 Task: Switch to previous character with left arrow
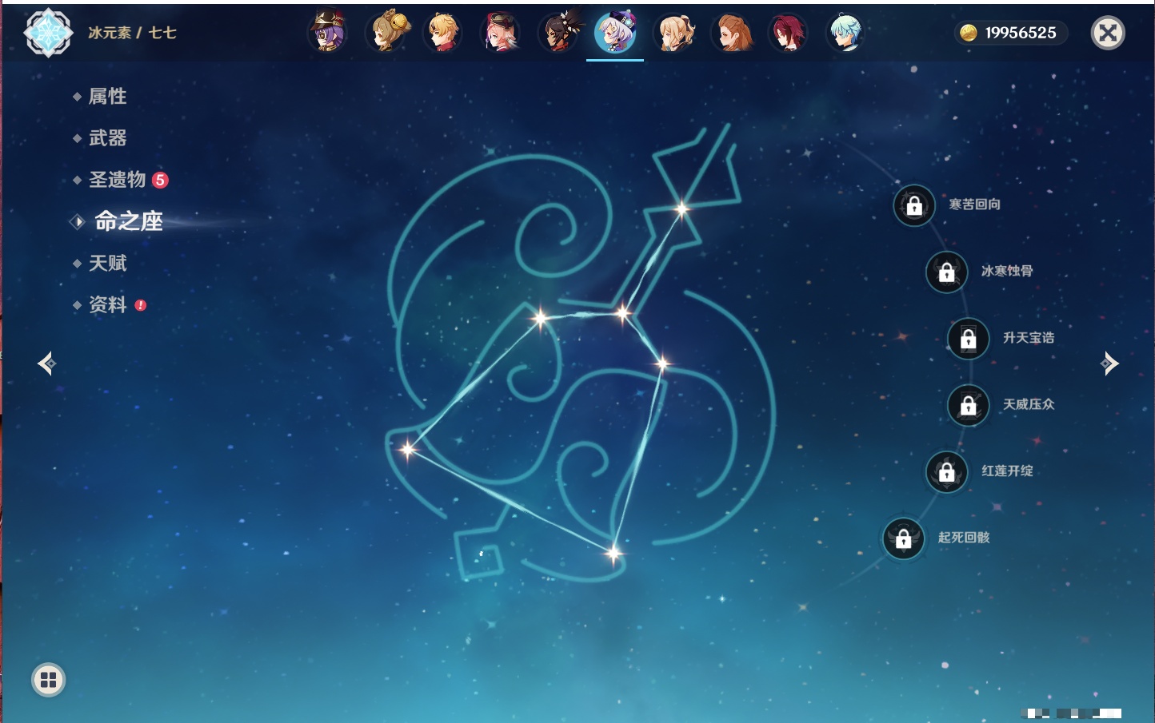pyautogui.click(x=47, y=363)
